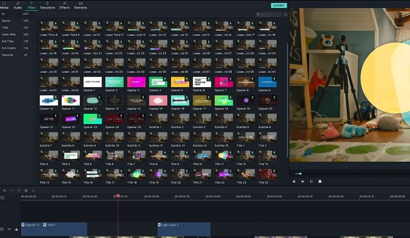410x238 pixels.
Task: Click the split scissors icon
Action: pos(26,191)
